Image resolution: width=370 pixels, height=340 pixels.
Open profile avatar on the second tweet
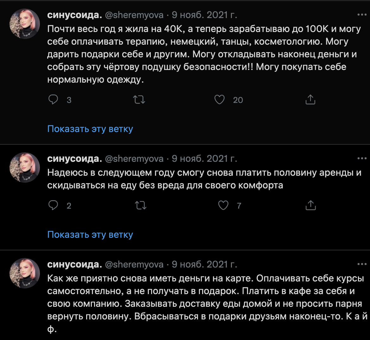tap(25, 167)
